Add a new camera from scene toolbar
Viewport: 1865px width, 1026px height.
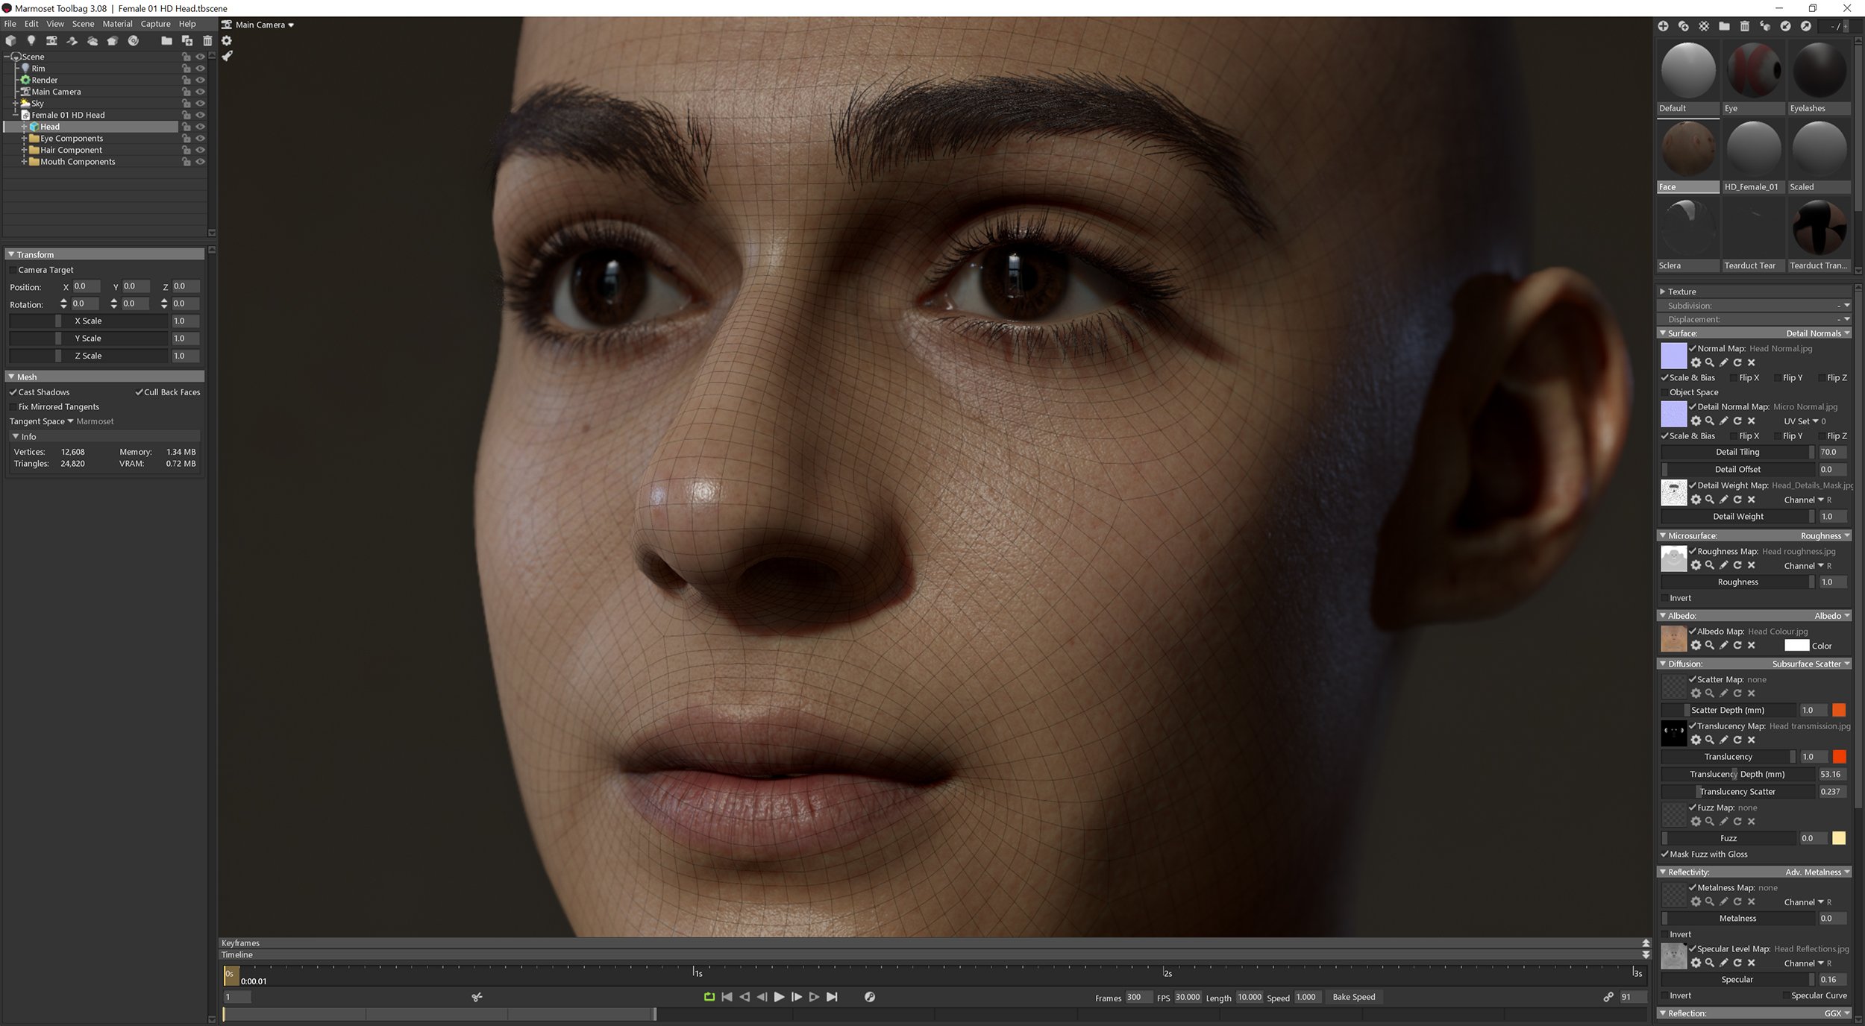(51, 41)
